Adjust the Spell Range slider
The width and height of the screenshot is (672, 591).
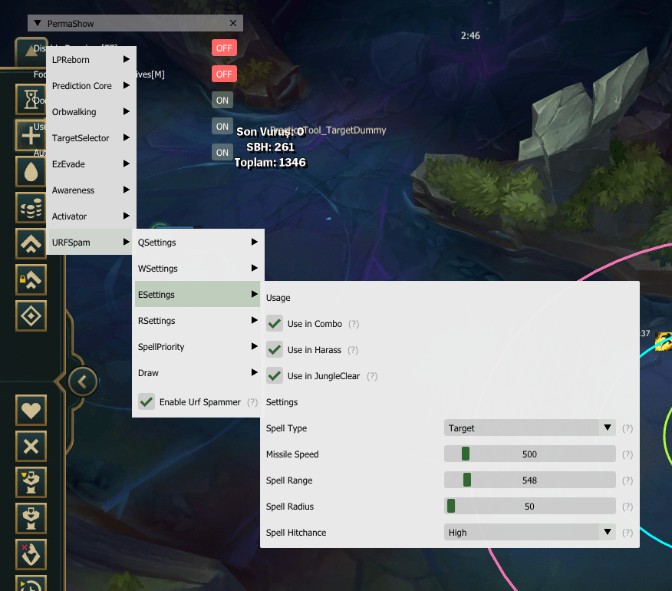coord(530,480)
